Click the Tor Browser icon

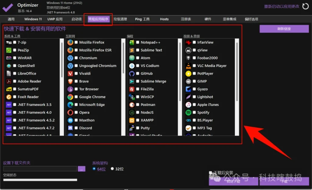click(x=70, y=89)
